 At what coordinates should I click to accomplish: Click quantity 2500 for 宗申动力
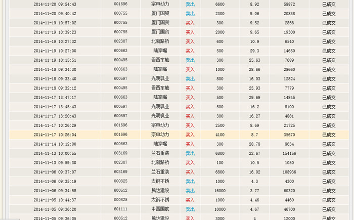point(220,125)
